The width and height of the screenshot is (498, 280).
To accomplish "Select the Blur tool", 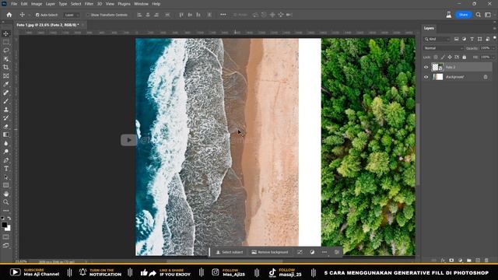I will [6, 143].
